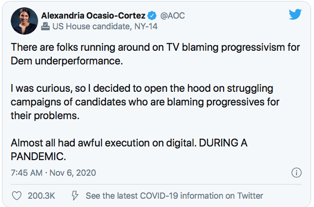Image resolution: width=314 pixels, height=207 pixels.
Task: Click the US House candidate, NY-14 label
Action: (105, 26)
